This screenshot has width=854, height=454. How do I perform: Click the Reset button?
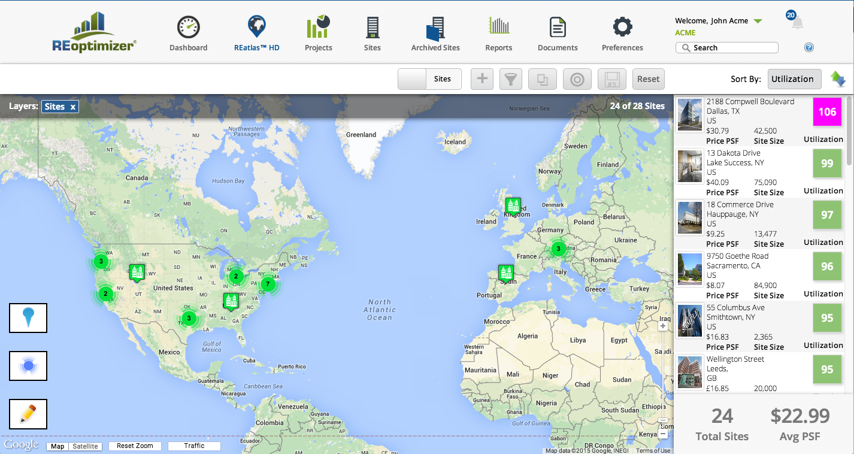coord(648,79)
